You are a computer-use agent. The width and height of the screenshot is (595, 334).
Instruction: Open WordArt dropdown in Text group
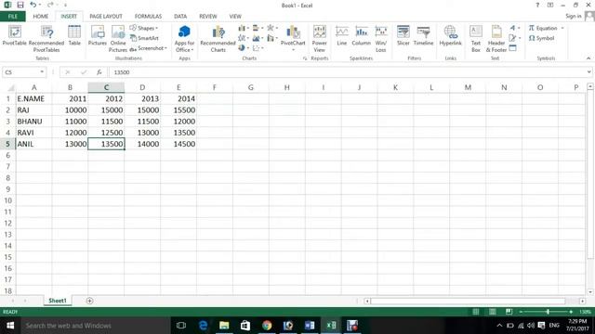514,28
